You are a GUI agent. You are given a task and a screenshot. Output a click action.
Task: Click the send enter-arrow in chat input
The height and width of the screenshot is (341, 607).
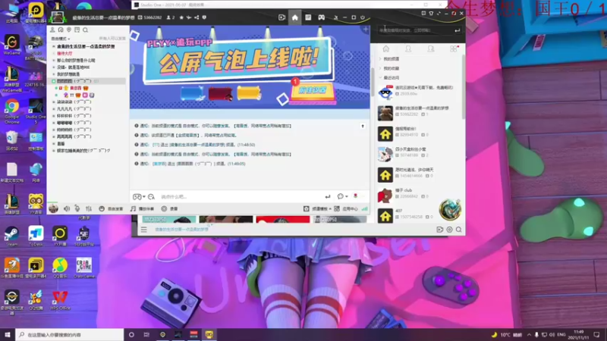point(328,197)
